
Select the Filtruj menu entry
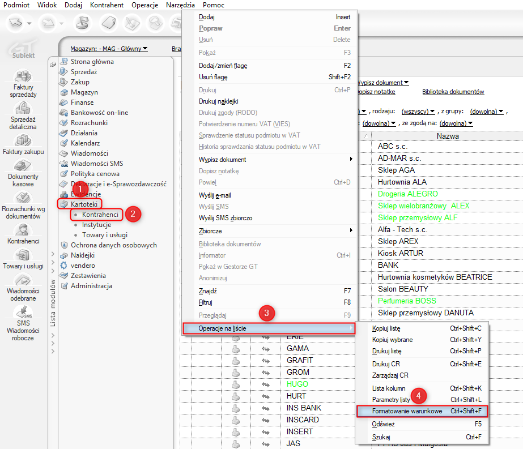click(x=205, y=302)
